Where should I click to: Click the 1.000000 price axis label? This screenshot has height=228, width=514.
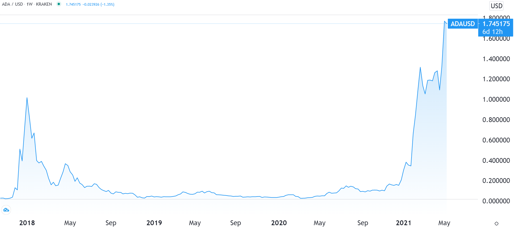(496, 99)
